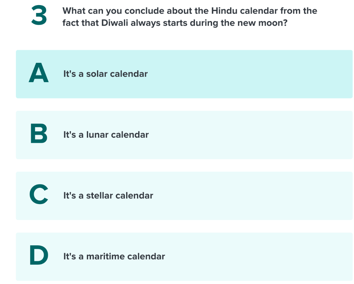Click empty area of option B card
The width and height of the screenshot is (354, 284).
tap(248, 135)
